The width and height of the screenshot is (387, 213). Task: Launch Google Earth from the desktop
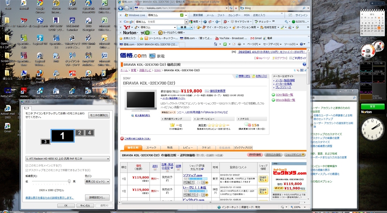pos(40,22)
